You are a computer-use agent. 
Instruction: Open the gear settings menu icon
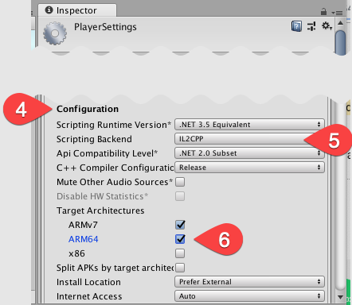click(x=327, y=26)
